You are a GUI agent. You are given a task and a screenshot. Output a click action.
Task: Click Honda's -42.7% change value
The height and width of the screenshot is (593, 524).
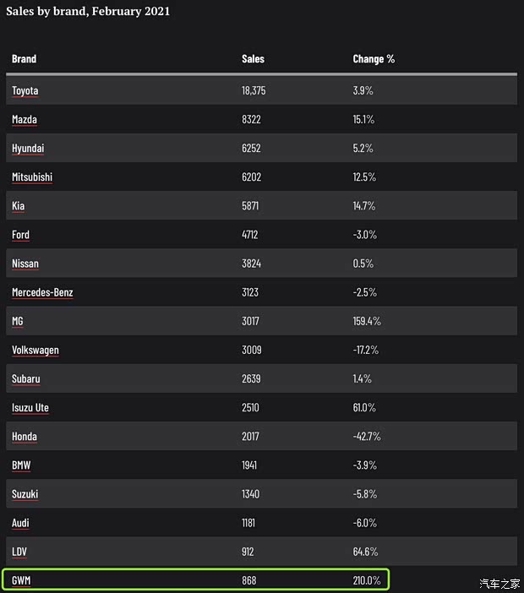[367, 437]
